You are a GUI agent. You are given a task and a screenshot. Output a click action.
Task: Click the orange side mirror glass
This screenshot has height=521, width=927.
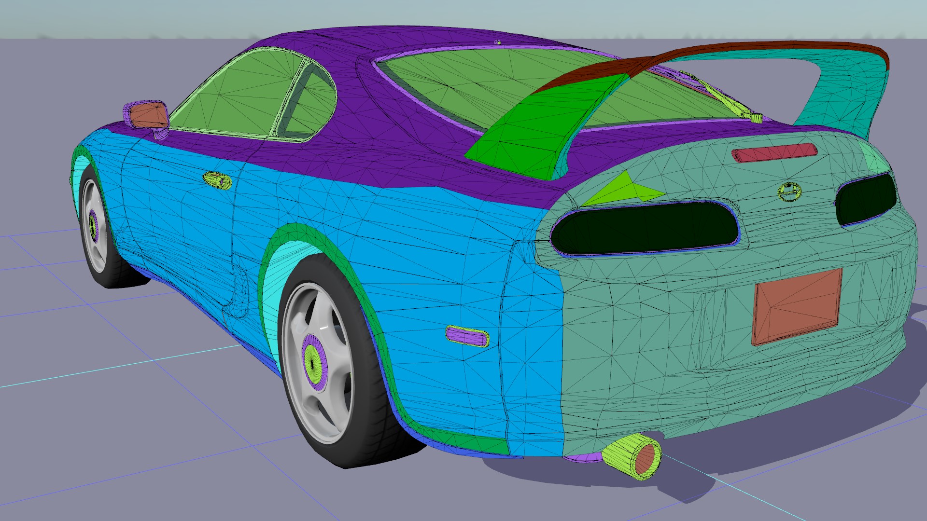[149, 115]
